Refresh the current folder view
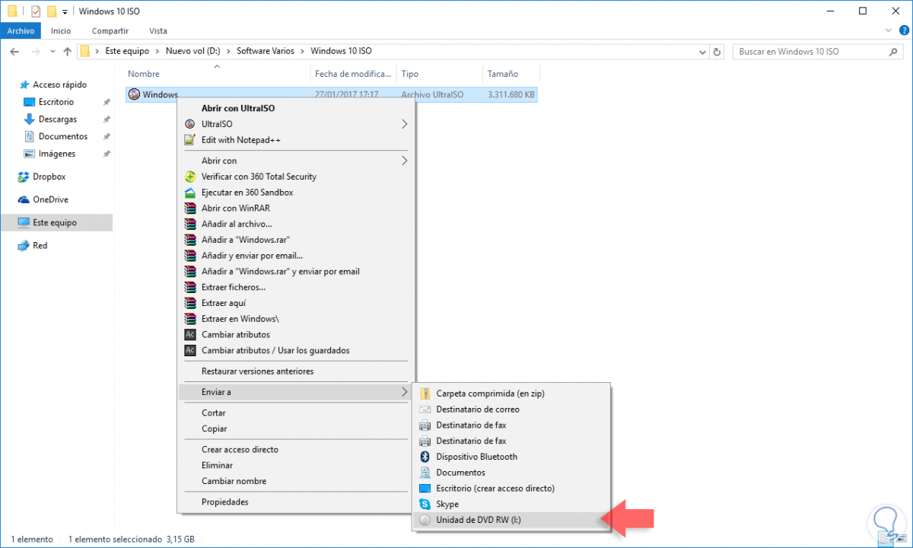This screenshot has width=913, height=548. point(717,52)
